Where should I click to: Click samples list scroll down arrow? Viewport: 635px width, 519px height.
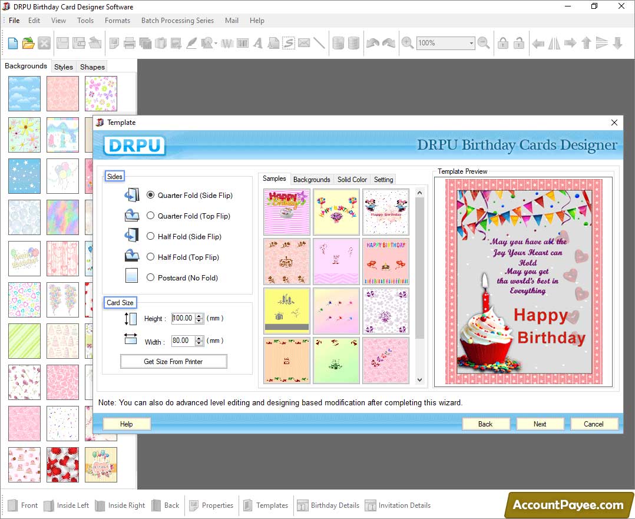point(419,379)
